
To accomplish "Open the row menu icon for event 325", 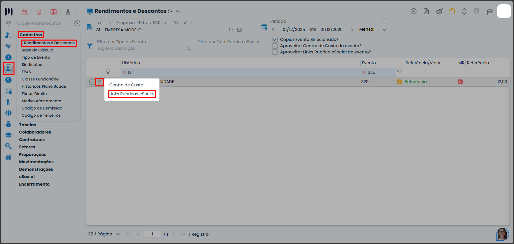I will click(100, 82).
